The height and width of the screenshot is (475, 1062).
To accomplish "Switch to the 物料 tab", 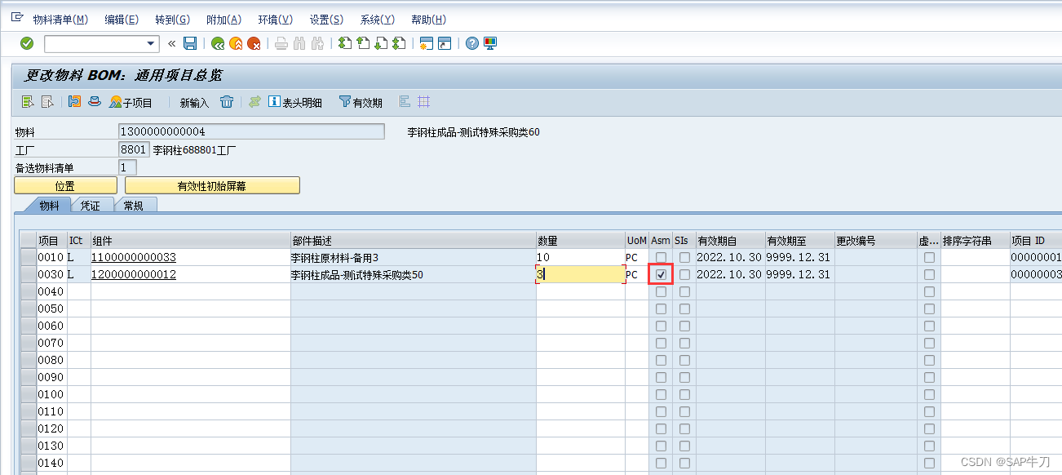I will (49, 206).
